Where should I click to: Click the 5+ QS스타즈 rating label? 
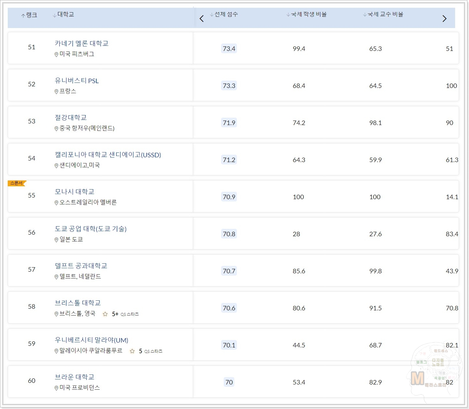125,314
